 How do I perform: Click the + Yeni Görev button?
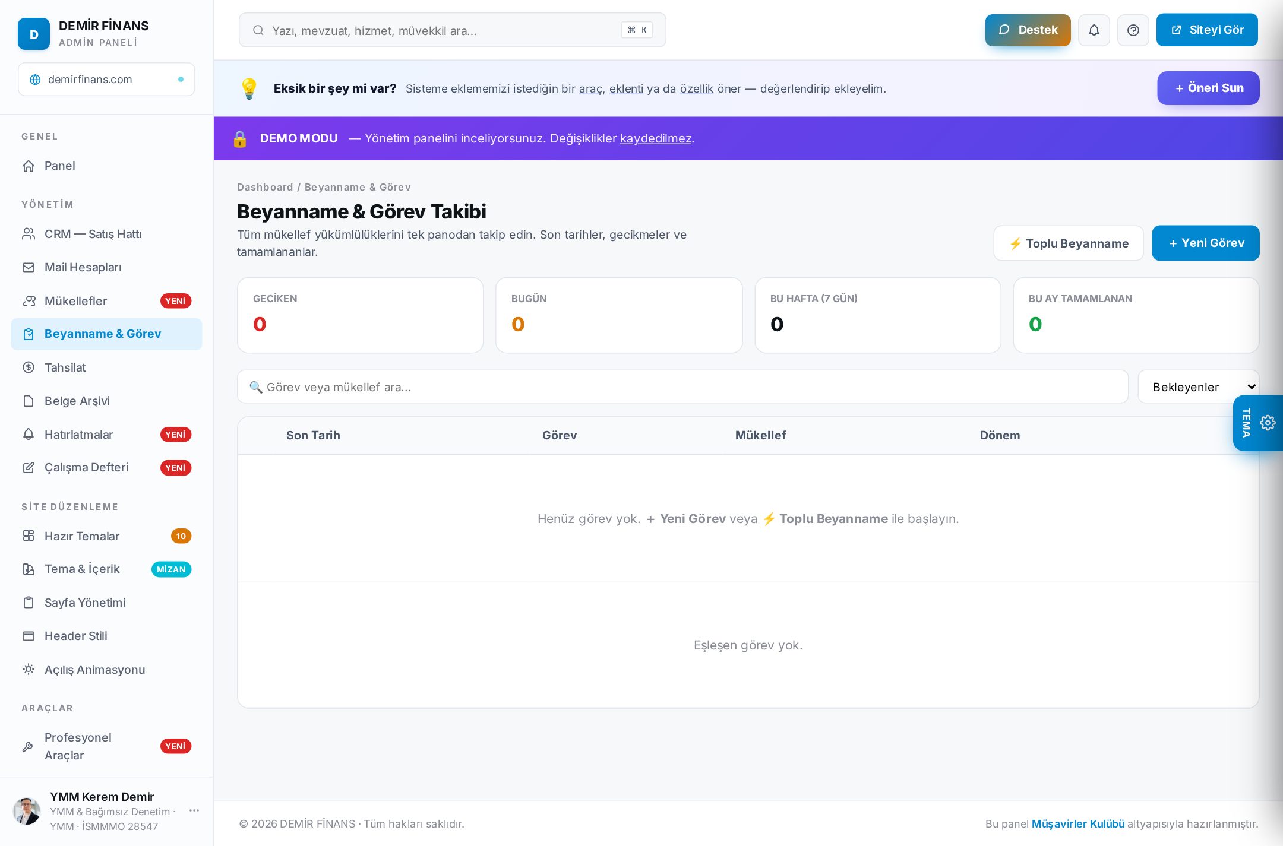tap(1205, 243)
